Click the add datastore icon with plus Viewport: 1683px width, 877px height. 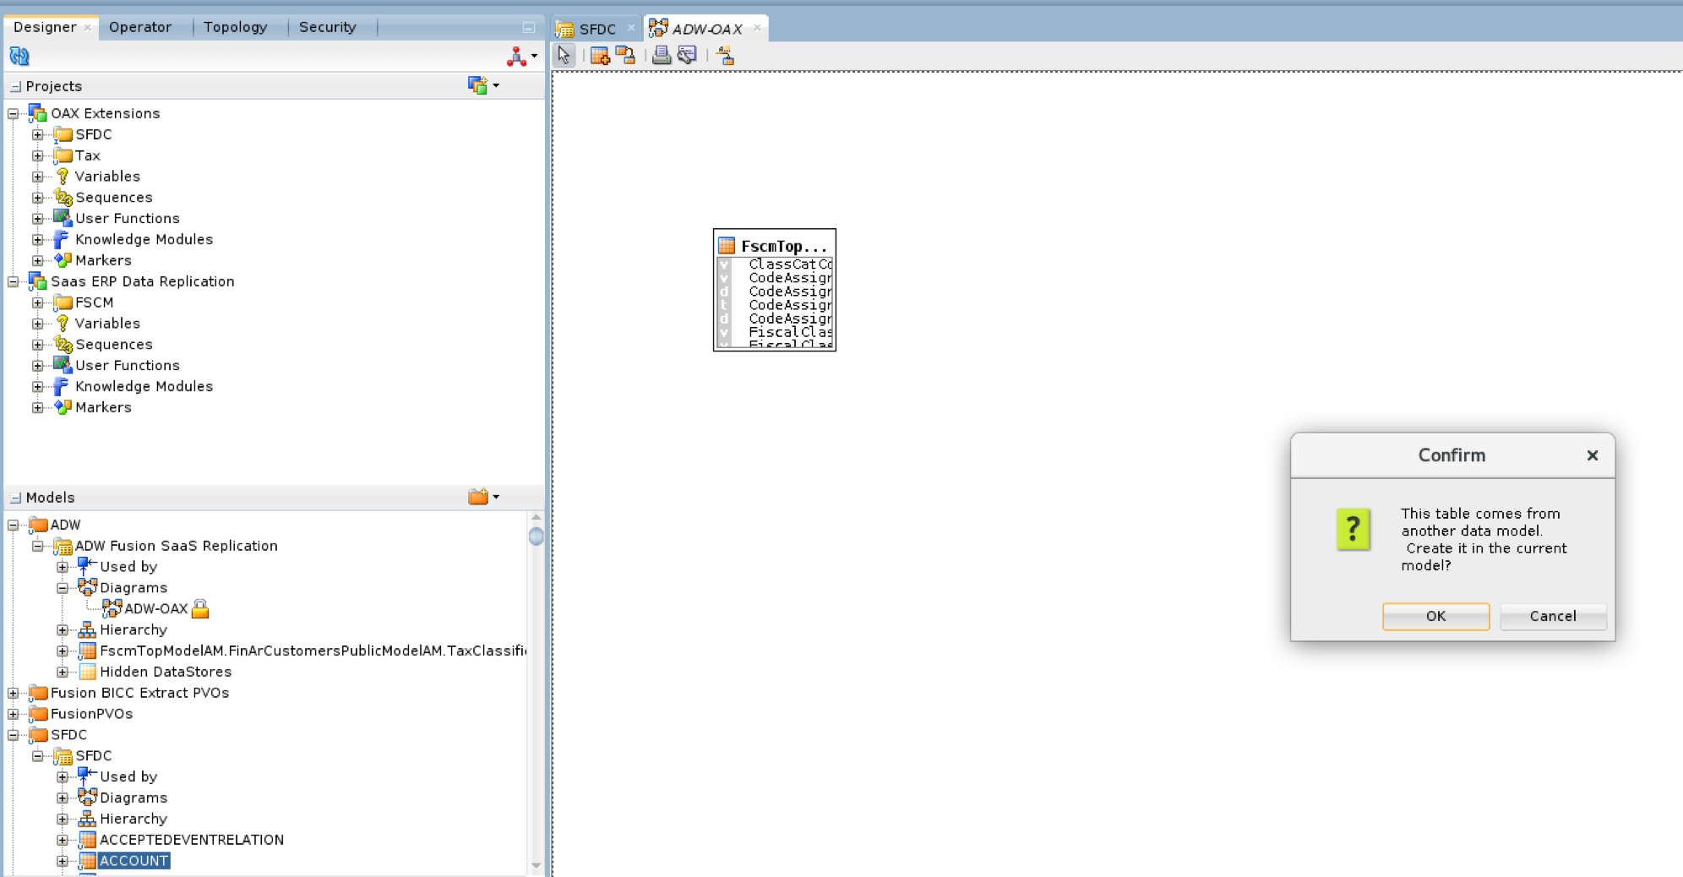click(x=600, y=56)
